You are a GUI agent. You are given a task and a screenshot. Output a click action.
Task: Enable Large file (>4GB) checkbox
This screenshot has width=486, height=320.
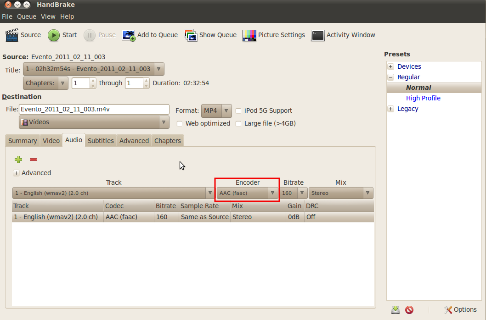coord(238,123)
